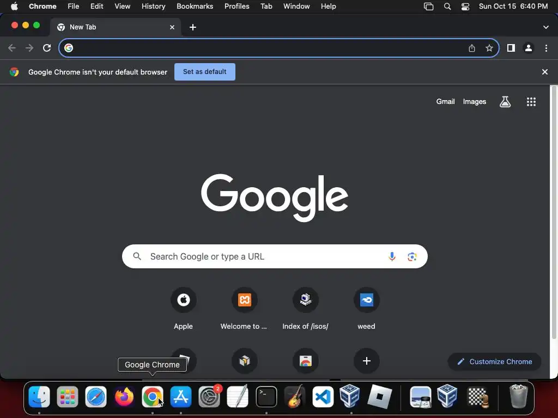The height and width of the screenshot is (418, 558).
Task: Open System Settings from the Dock
Action: pos(209,396)
